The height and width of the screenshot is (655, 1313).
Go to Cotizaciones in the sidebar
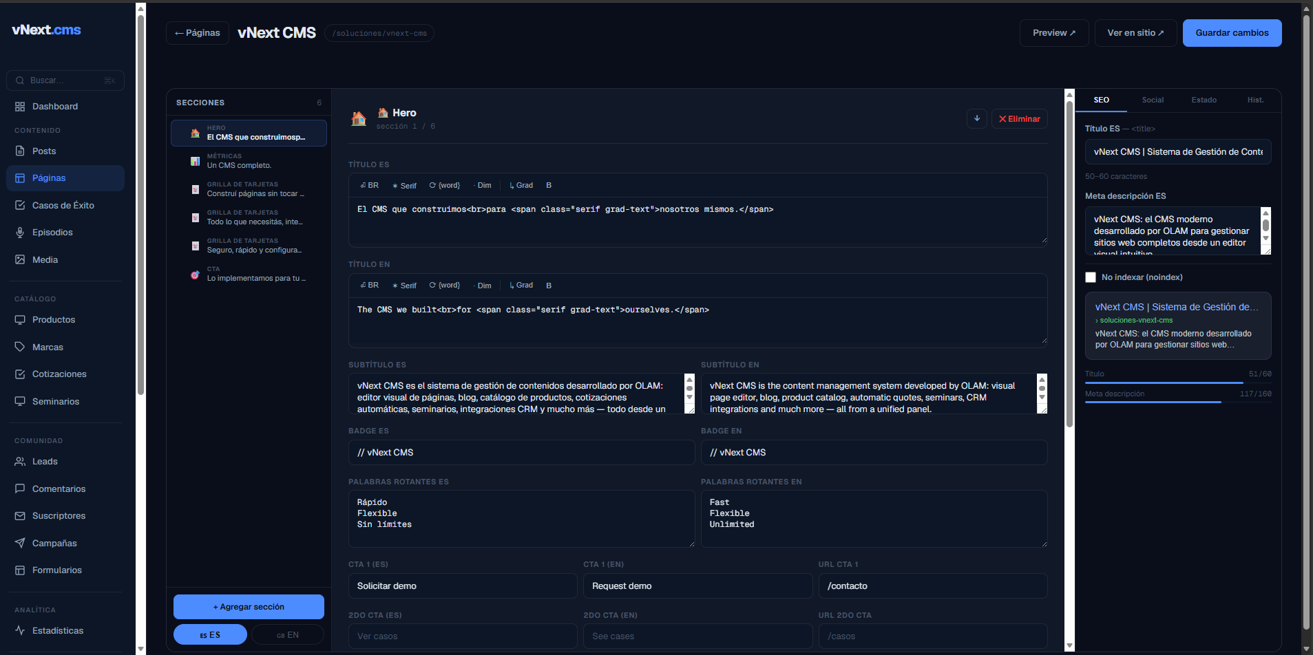(x=65, y=374)
